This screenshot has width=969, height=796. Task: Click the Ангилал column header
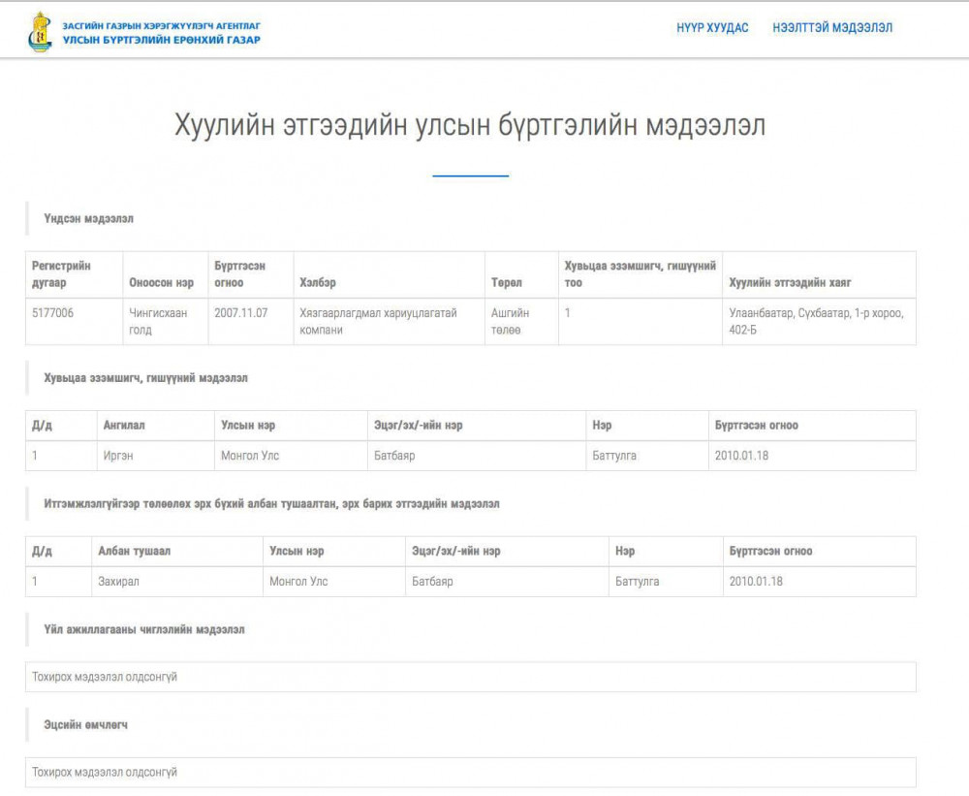(x=124, y=426)
